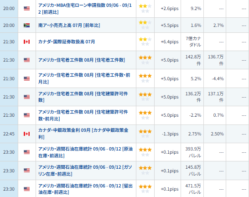Click the Canada flag beside 国際証券取扱高 07月

(26, 42)
